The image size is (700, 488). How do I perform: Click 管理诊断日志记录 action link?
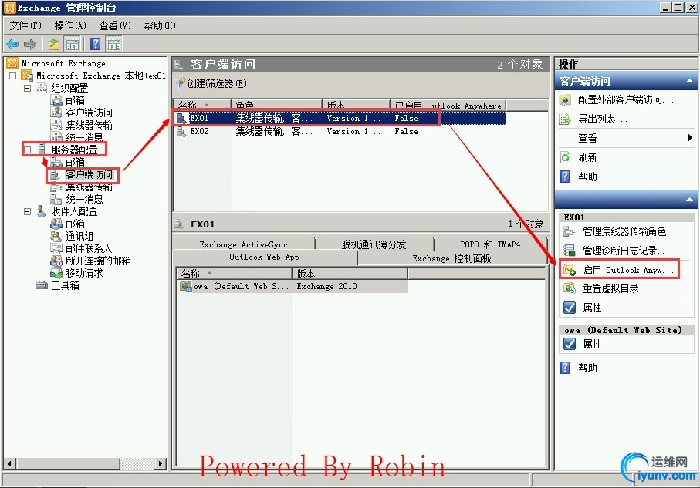click(625, 251)
